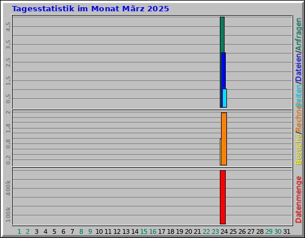Viewport: 305px width, 238px height.
Task: Click the '100k' y-axis value
Action: tap(8, 215)
